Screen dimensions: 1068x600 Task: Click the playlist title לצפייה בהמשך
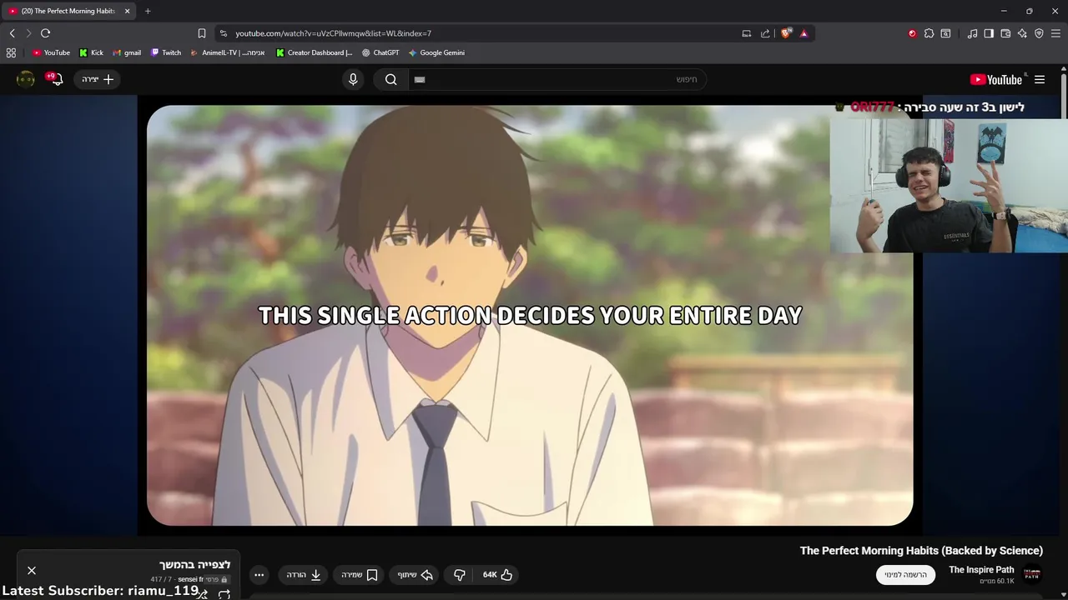pyautogui.click(x=194, y=565)
